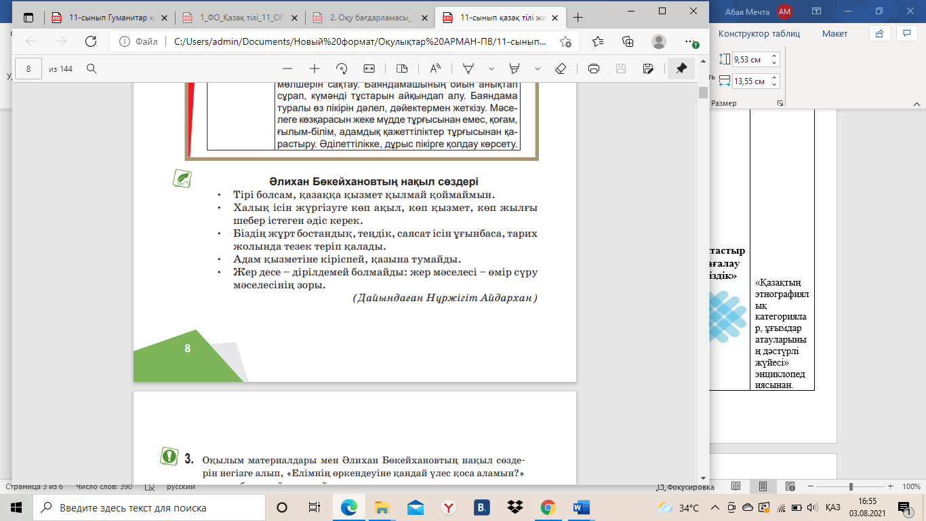Increase the 9,53 см height value

[776, 56]
